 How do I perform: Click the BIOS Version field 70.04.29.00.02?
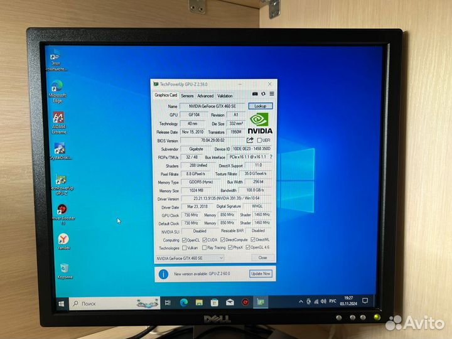(x=212, y=141)
